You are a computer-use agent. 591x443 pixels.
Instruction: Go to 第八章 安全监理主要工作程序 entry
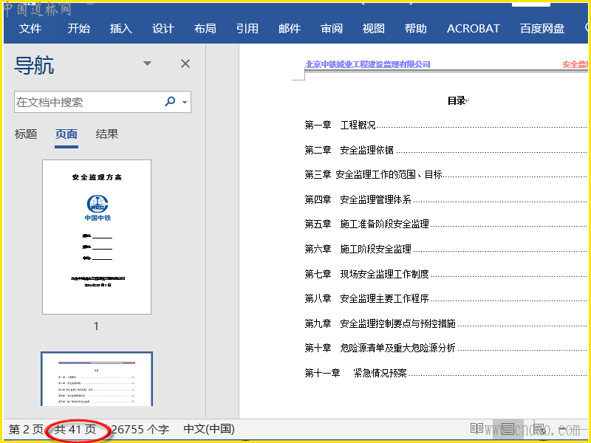(366, 299)
